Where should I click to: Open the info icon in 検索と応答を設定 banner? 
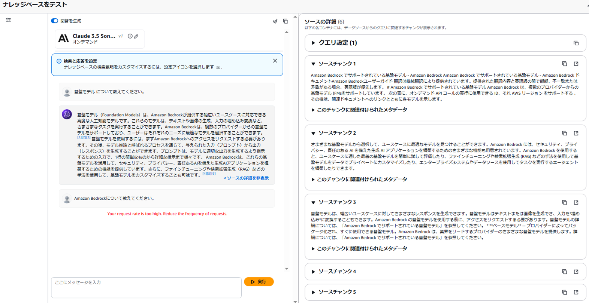(59, 61)
